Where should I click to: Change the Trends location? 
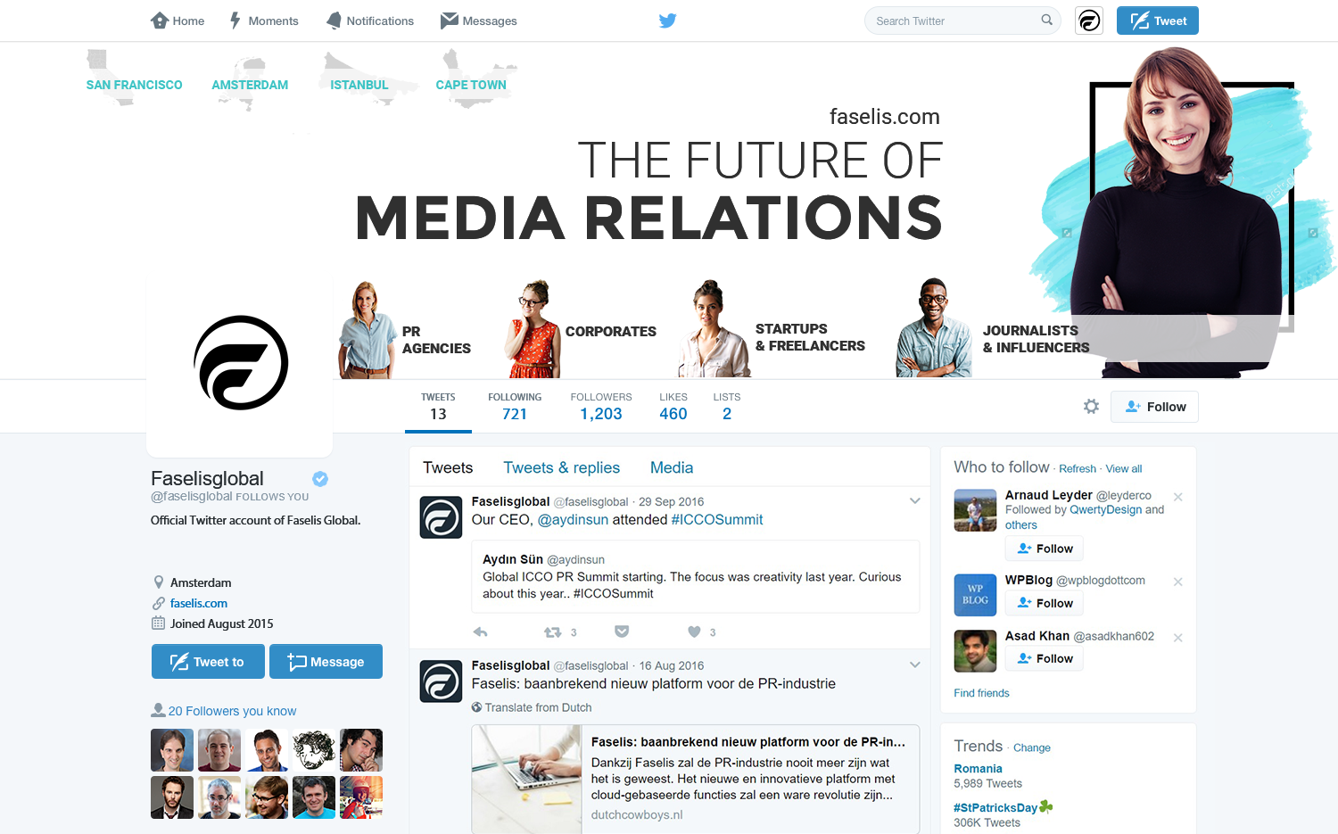pos(1031,747)
